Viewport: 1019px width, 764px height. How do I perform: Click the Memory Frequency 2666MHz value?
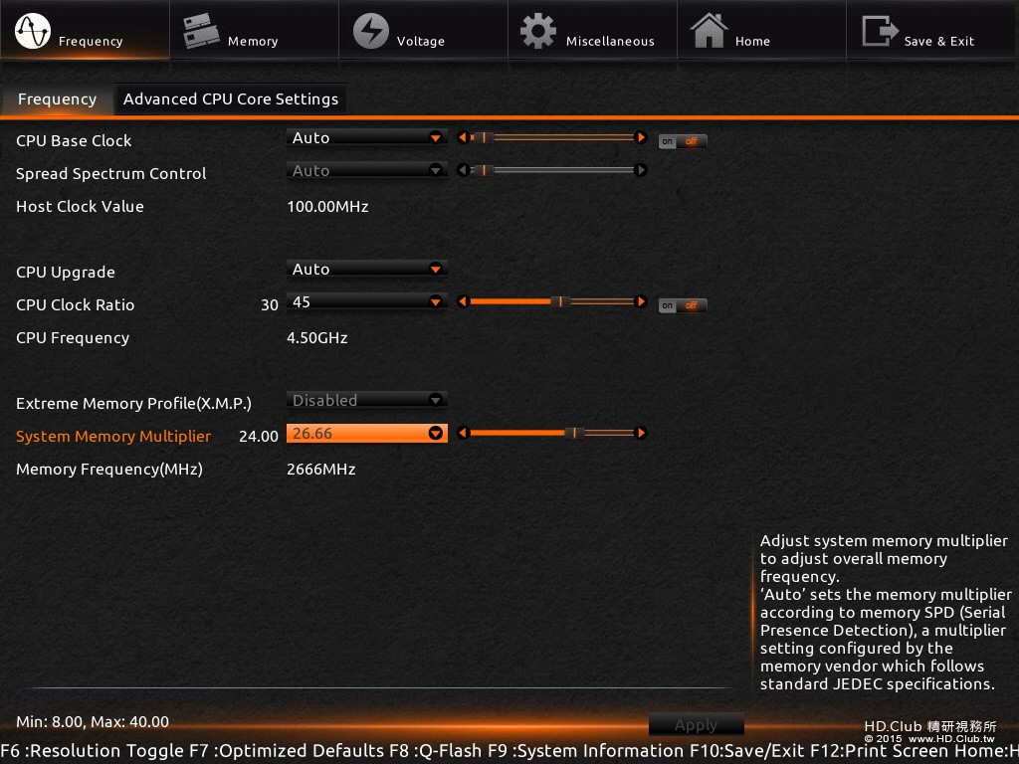pos(321,470)
